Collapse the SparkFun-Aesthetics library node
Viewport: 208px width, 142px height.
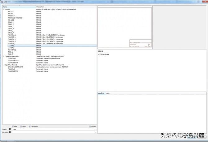(x=4, y=56)
